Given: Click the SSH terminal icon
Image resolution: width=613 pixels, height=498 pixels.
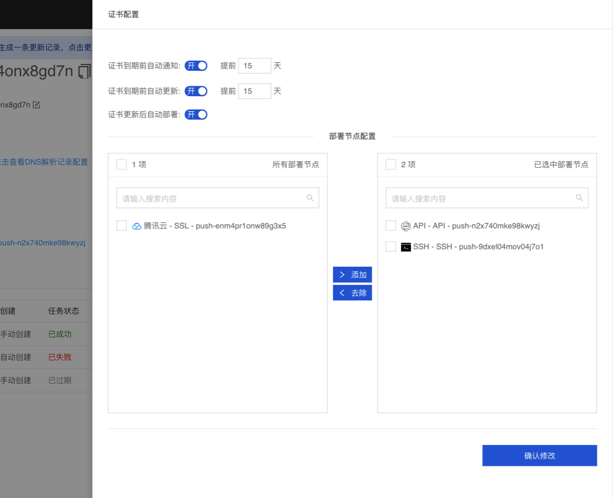Looking at the screenshot, I should [406, 247].
